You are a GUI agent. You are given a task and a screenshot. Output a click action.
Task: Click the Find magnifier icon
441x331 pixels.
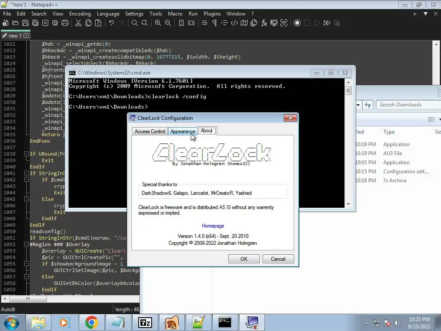[x=135, y=23]
